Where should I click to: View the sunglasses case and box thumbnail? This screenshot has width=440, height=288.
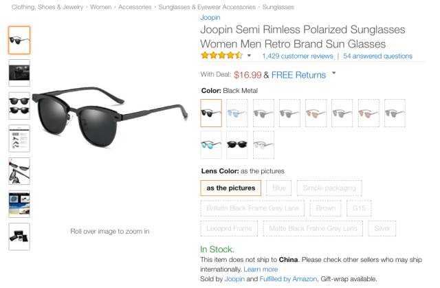19,236
